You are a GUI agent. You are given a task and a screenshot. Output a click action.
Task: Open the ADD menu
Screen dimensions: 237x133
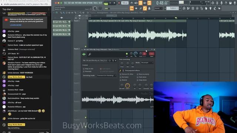(x=73, y=3)
